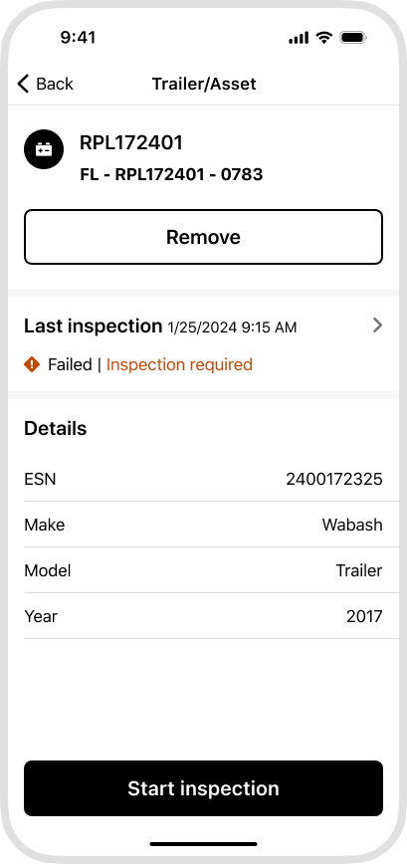Tap the battery level status icon
This screenshot has width=407, height=864.
(353, 38)
